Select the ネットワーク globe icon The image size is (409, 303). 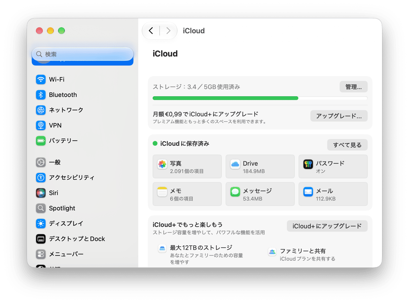[41, 110]
